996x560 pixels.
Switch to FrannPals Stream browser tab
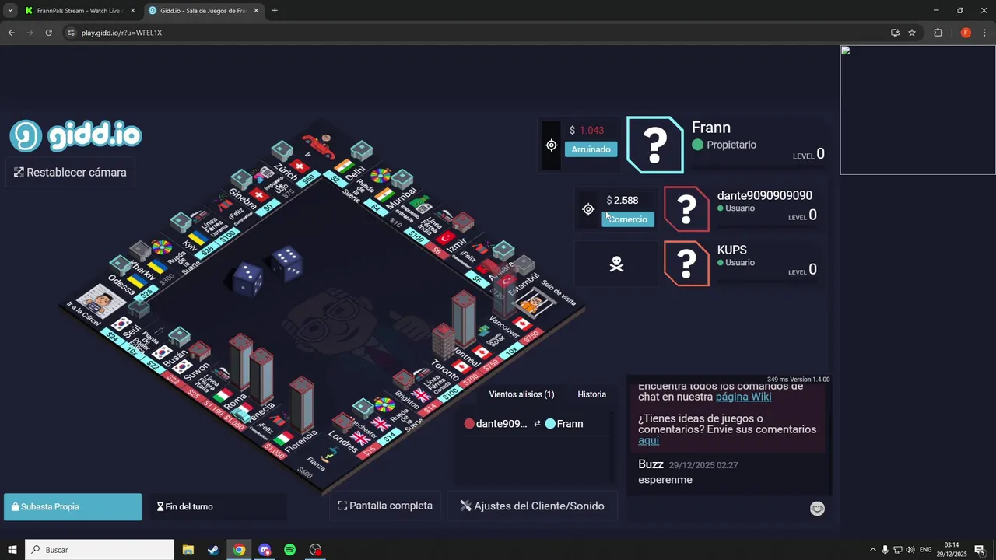pyautogui.click(x=79, y=11)
